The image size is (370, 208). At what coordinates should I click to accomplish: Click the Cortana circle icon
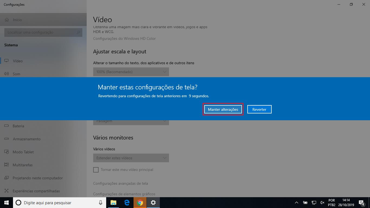tap(18, 203)
